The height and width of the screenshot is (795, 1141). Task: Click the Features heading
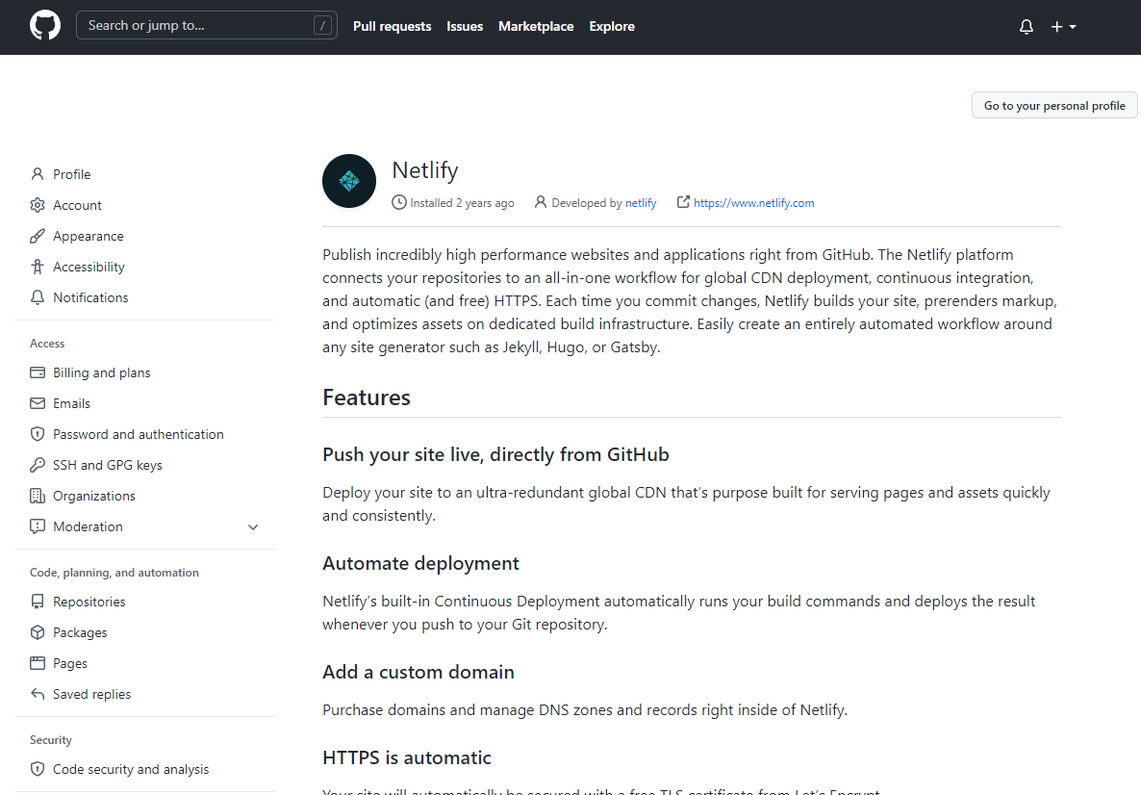pos(366,397)
